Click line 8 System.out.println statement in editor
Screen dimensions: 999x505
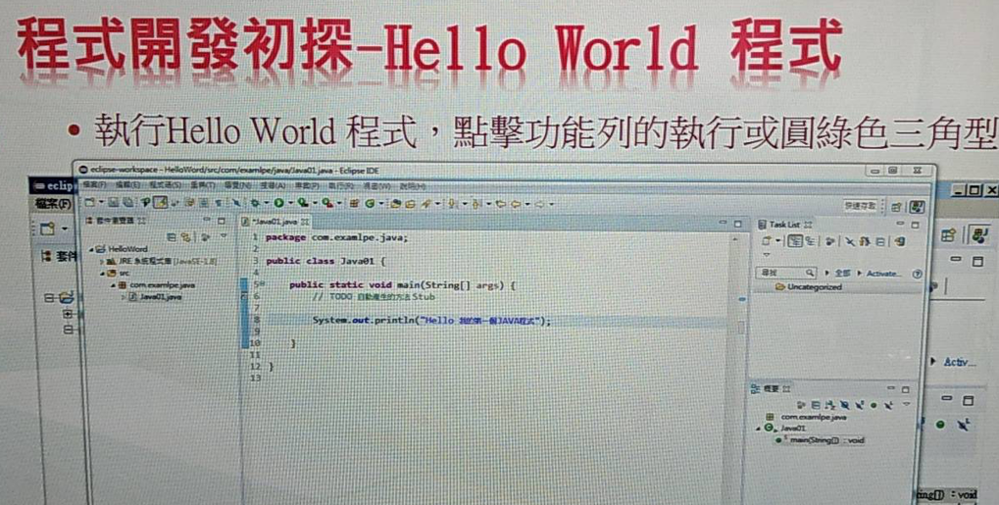pos(431,321)
